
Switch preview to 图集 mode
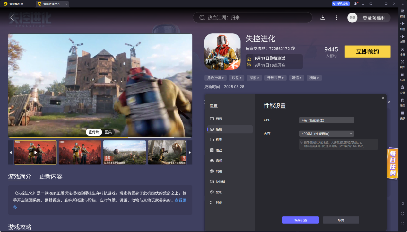pyautogui.click(x=108, y=132)
